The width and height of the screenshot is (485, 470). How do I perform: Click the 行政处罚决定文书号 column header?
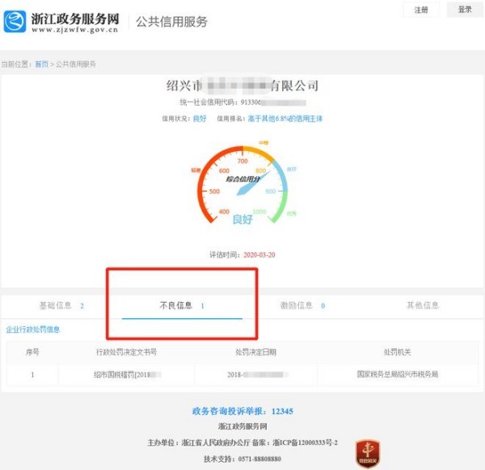pos(126,353)
